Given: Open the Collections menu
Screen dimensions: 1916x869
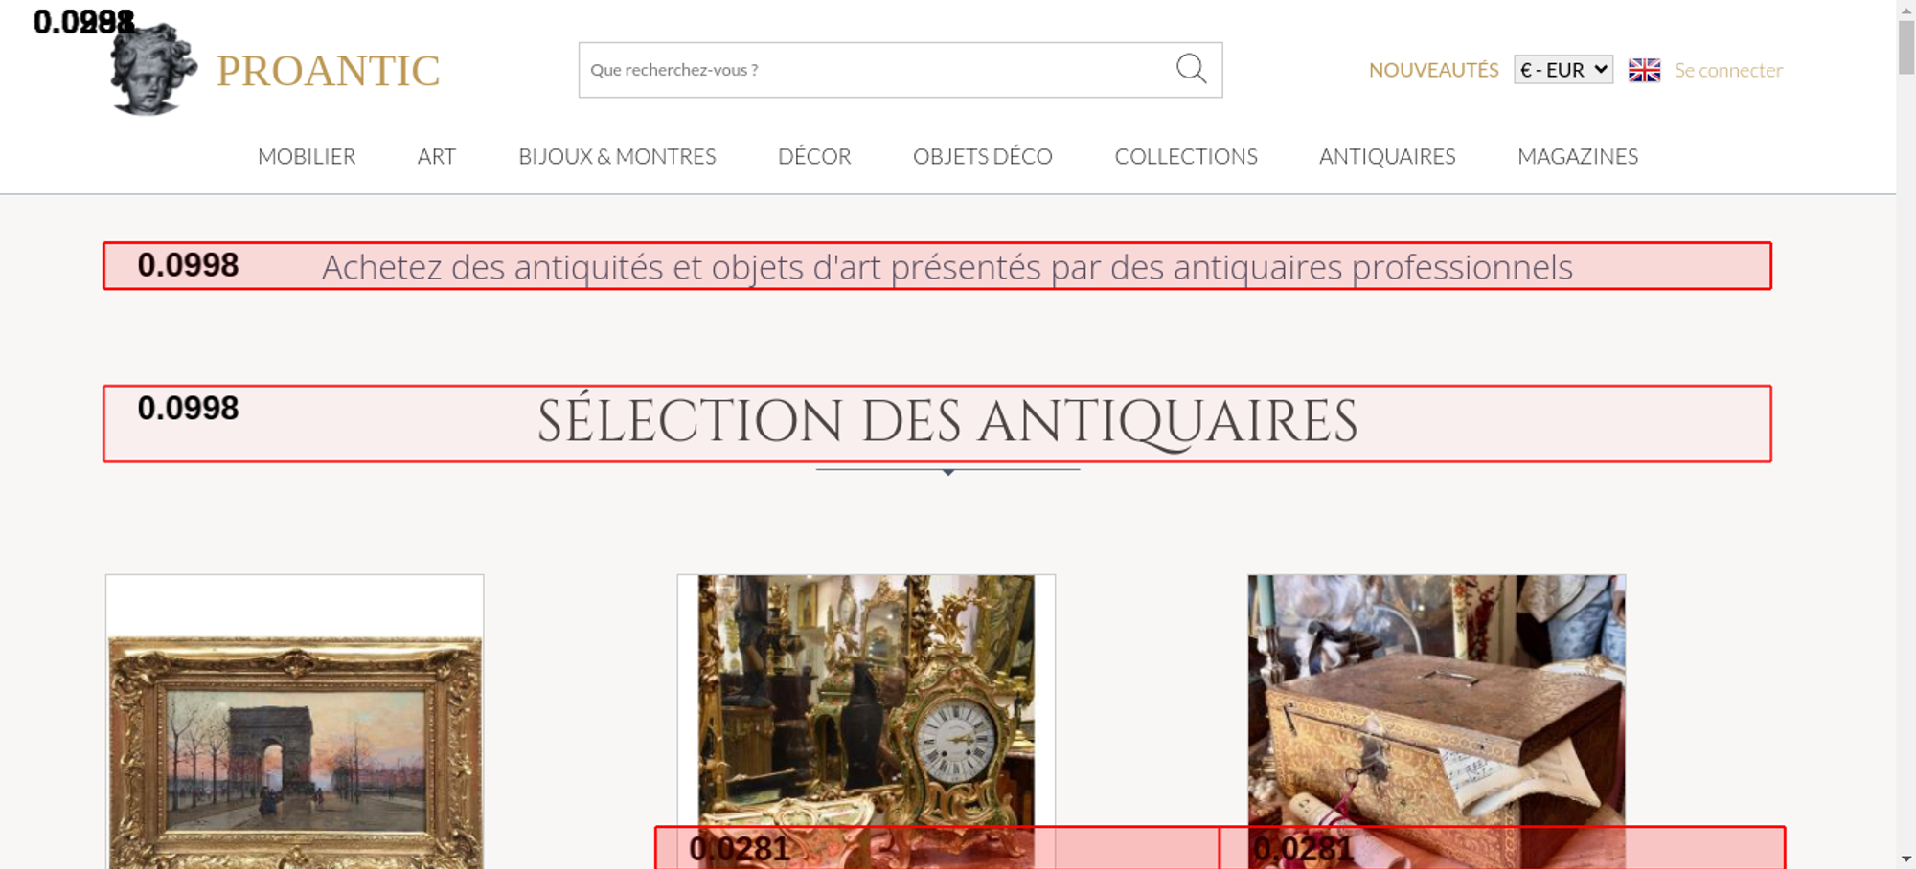Looking at the screenshot, I should coord(1185,156).
